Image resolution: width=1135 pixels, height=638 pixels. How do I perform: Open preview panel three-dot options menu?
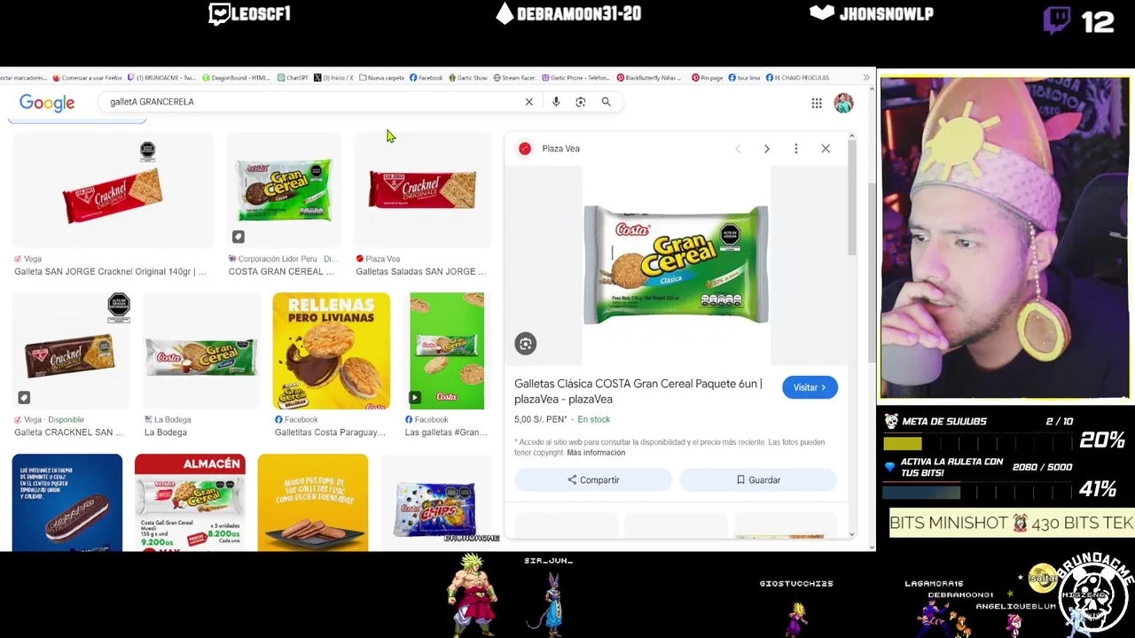796,149
